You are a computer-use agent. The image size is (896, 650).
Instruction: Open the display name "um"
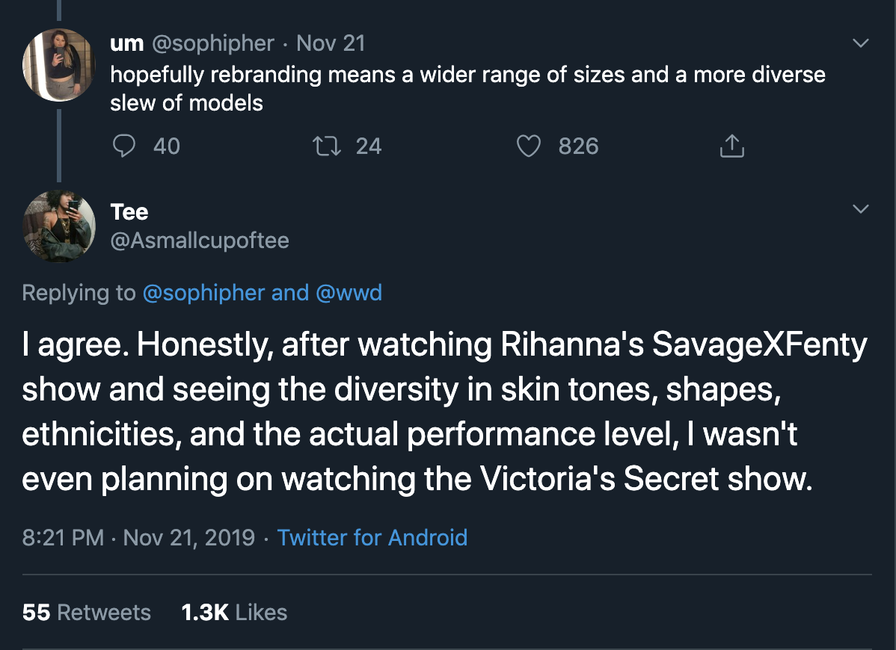(x=126, y=43)
